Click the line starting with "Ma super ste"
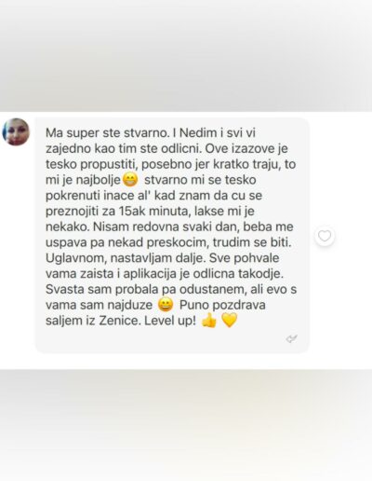 coord(151,133)
